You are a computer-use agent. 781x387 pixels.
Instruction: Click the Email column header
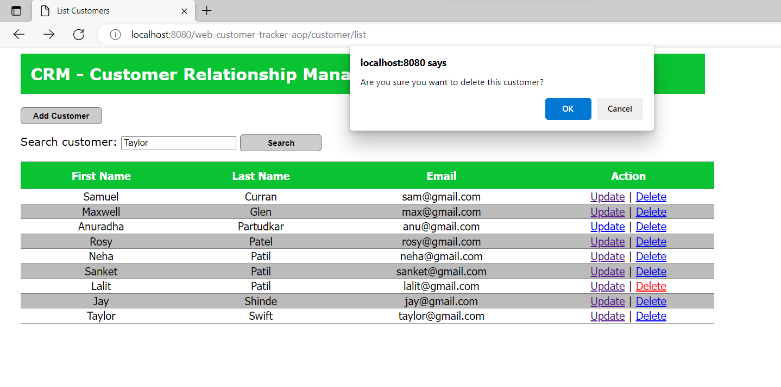(442, 176)
